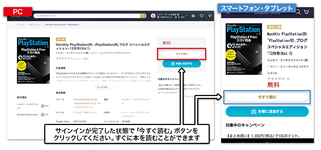Screen dimensions: 321x150
Task: Click the 作品情報 heading
Action: 61,68
